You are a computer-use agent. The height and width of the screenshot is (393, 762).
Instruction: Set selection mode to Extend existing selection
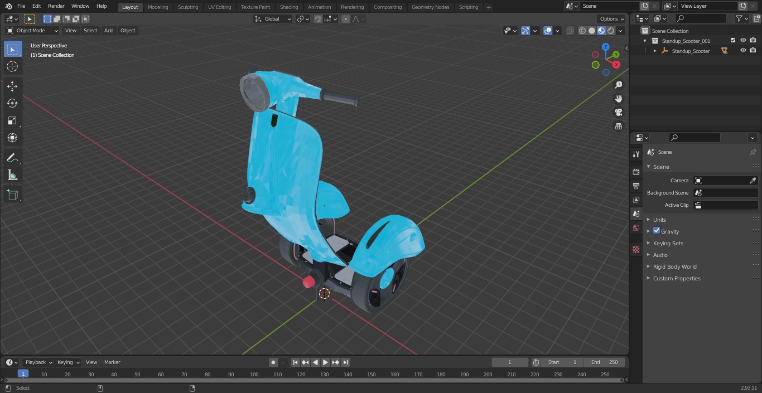click(57, 19)
